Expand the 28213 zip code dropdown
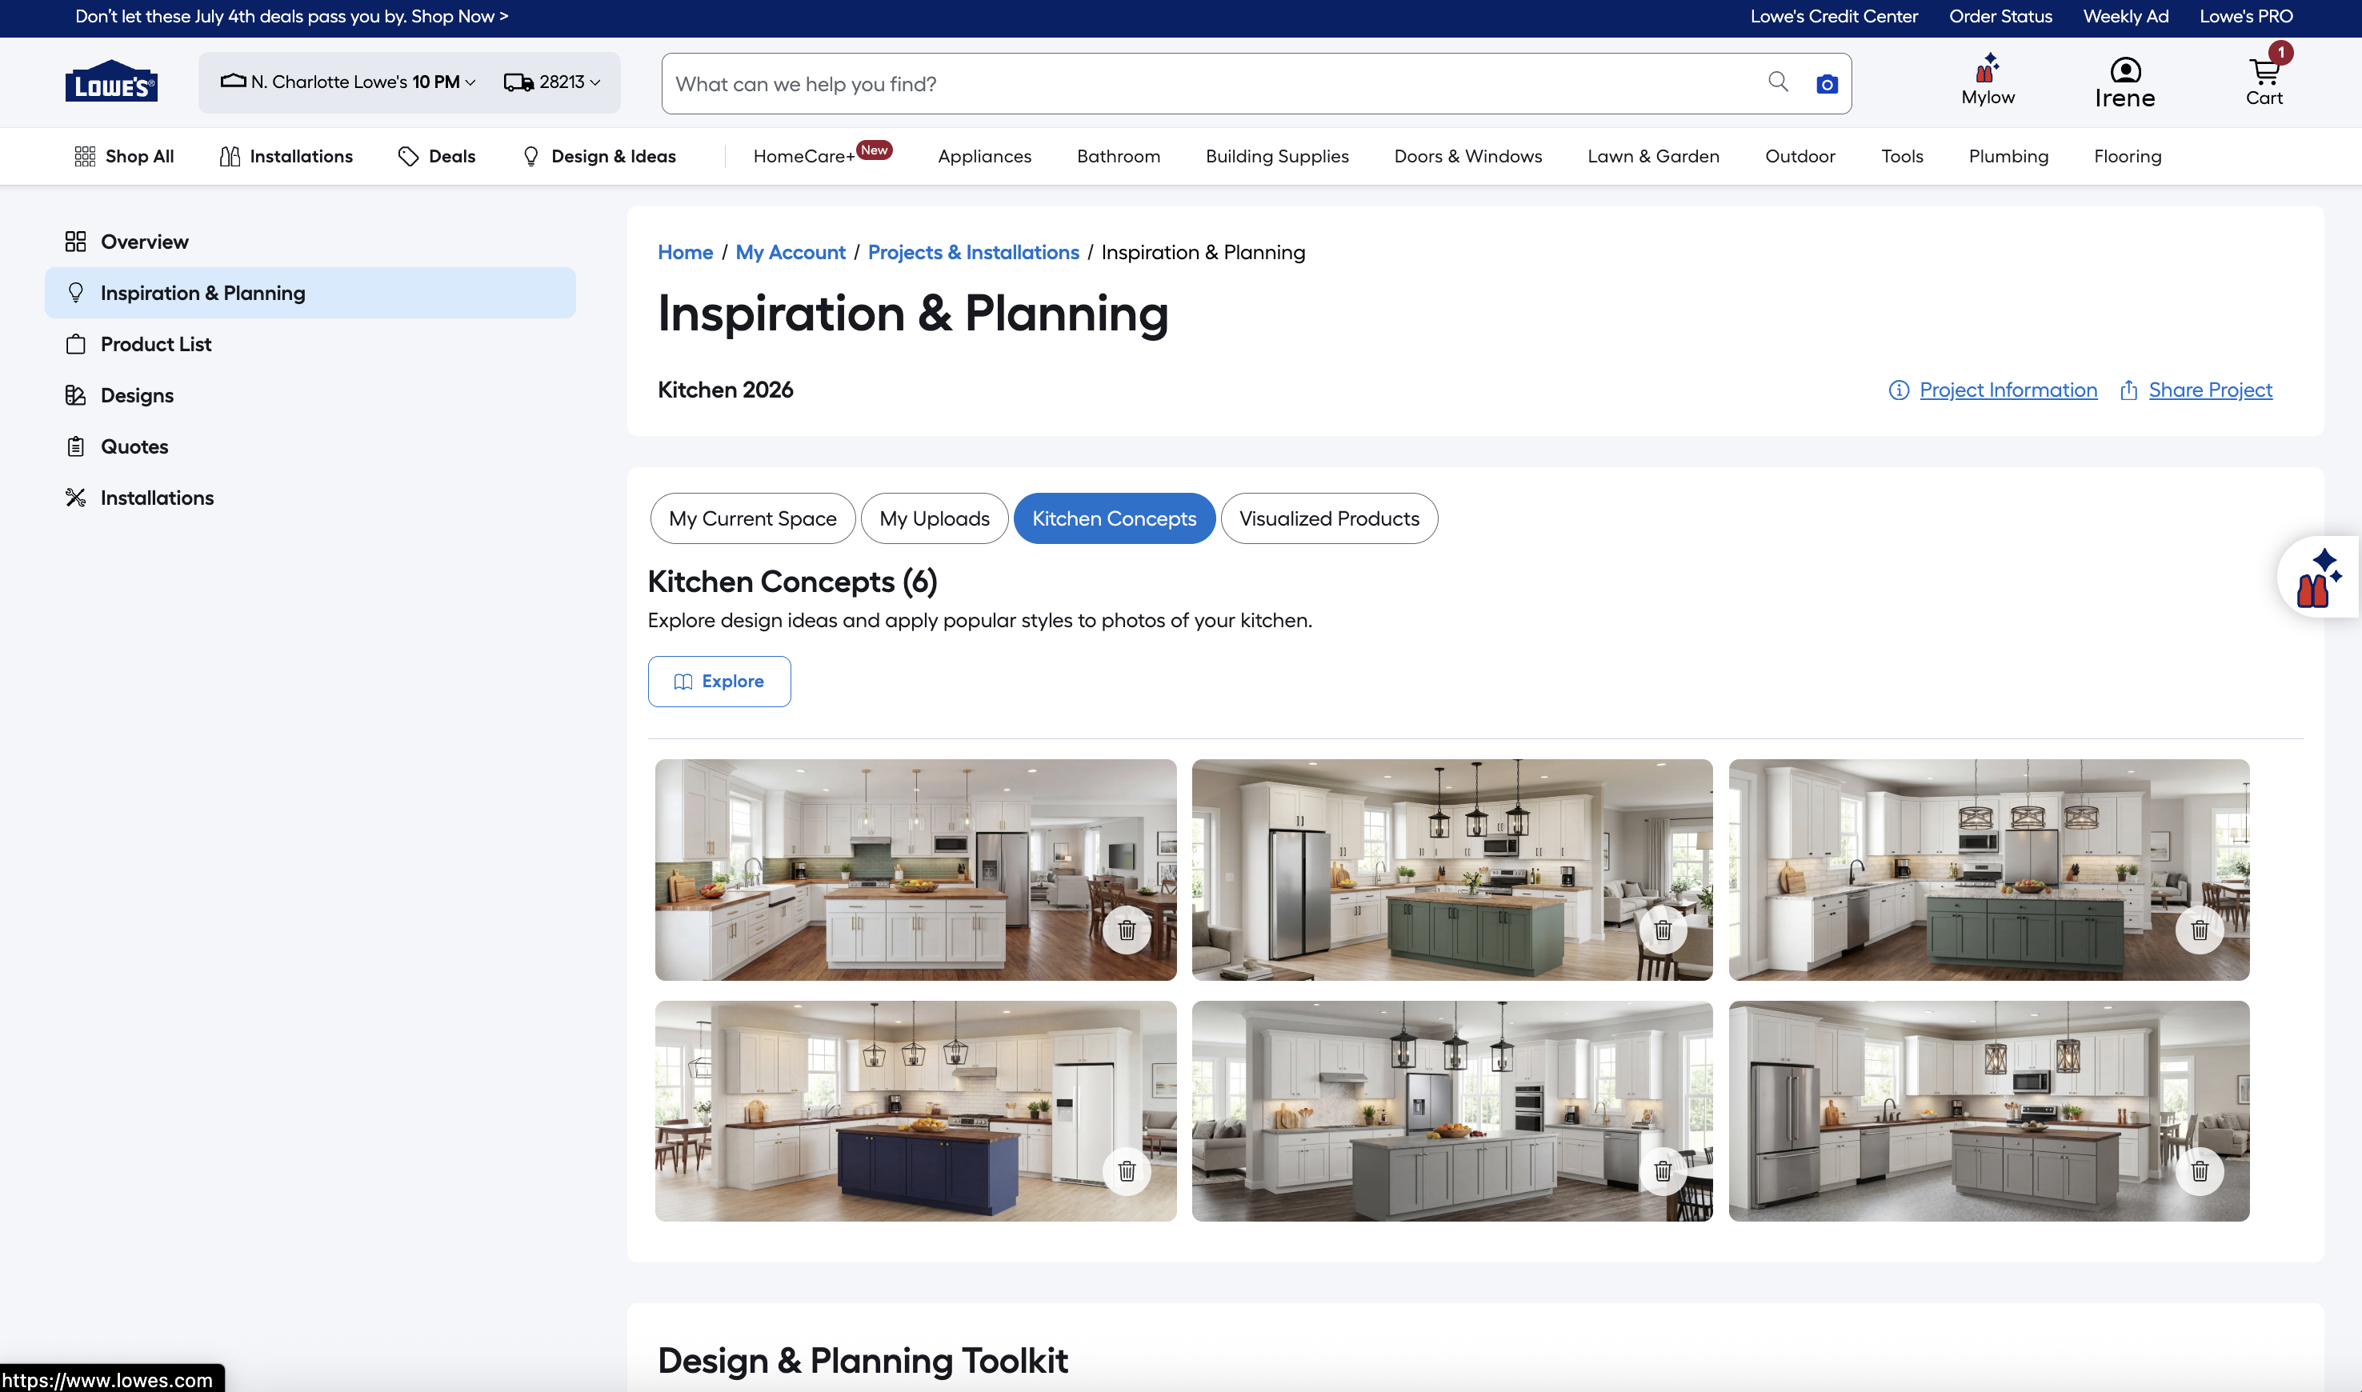 tap(553, 82)
